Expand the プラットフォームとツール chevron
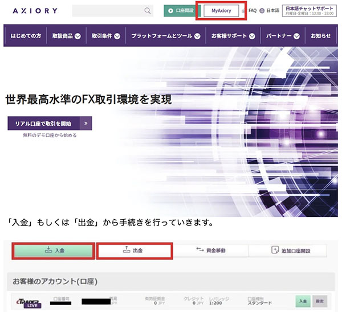 [x=197, y=36]
